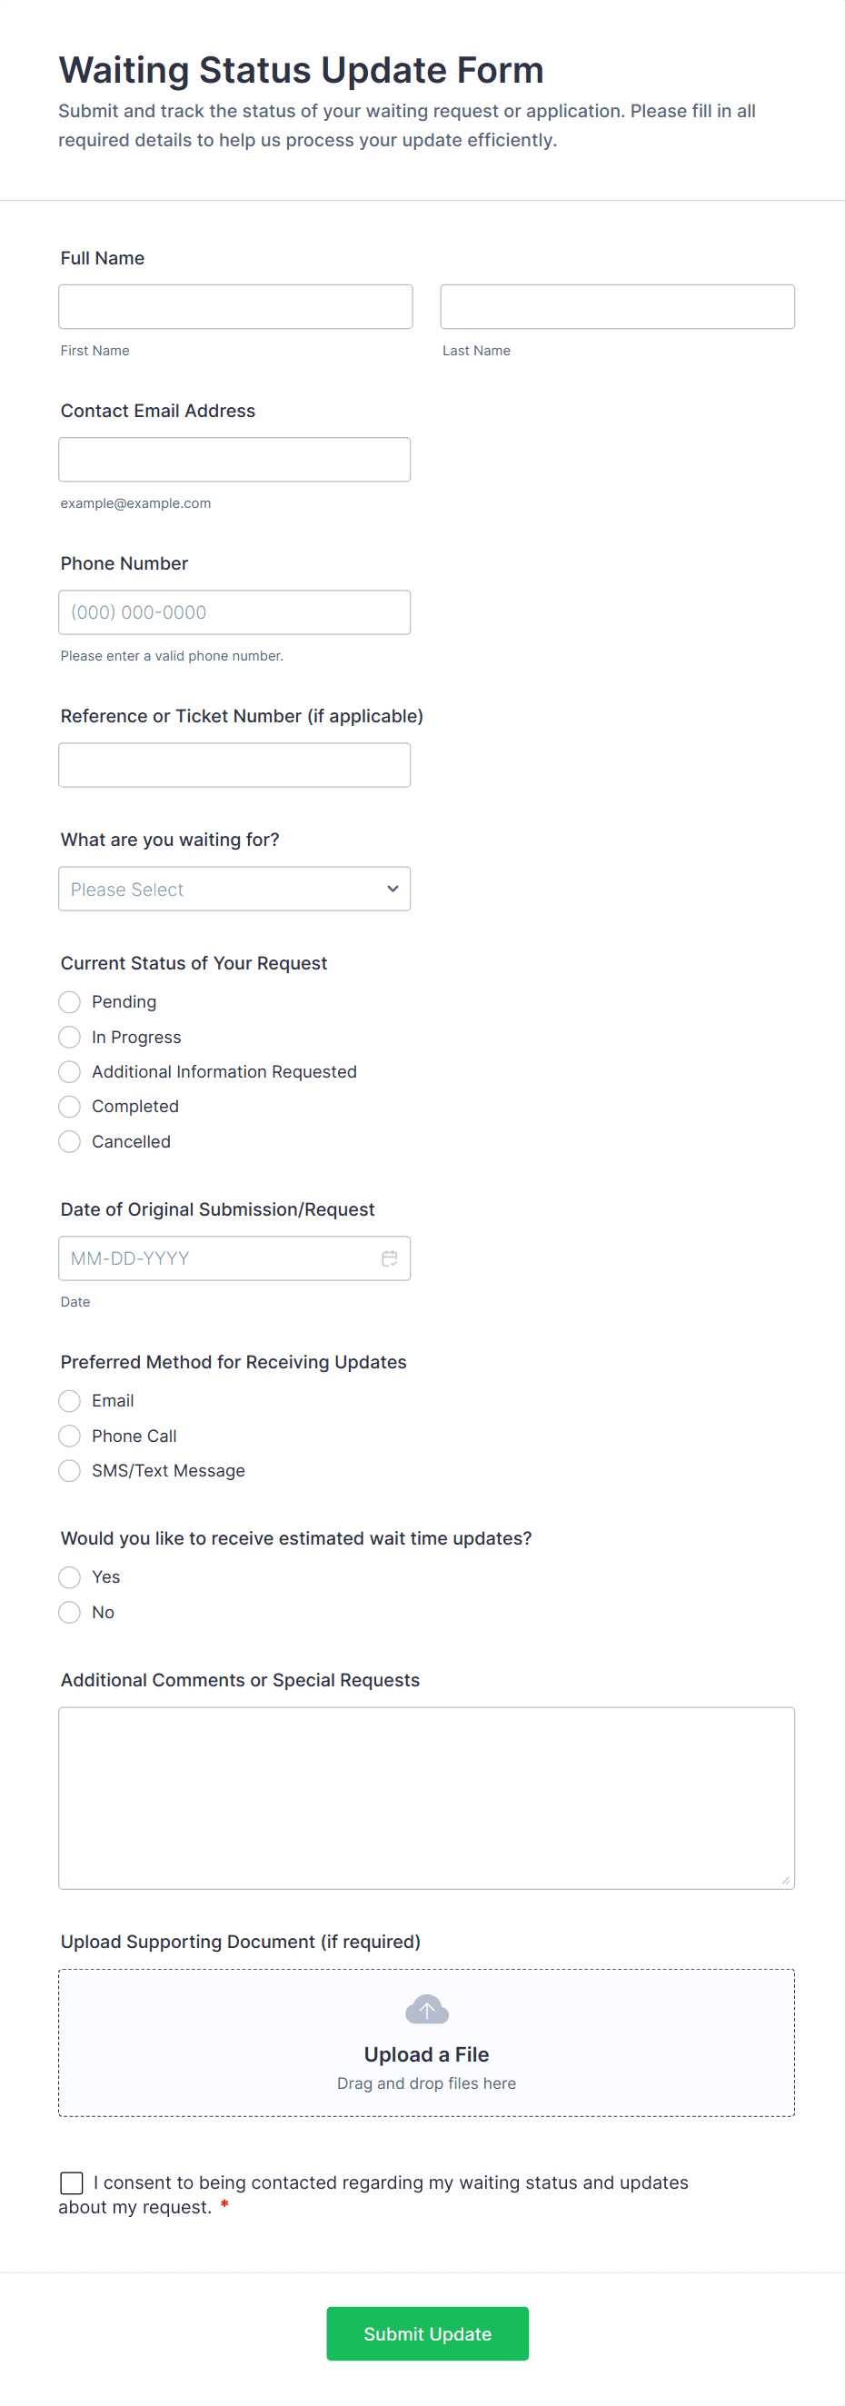Image resolution: width=845 pixels, height=2406 pixels.
Task: Select Completed as request status
Action: [69, 1107]
